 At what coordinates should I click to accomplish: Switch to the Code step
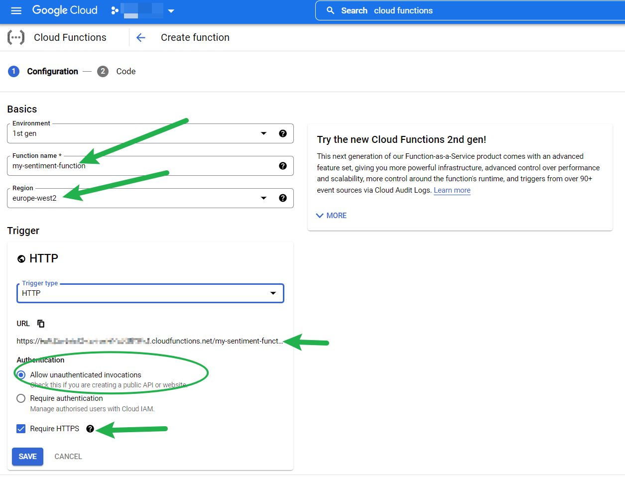(126, 71)
